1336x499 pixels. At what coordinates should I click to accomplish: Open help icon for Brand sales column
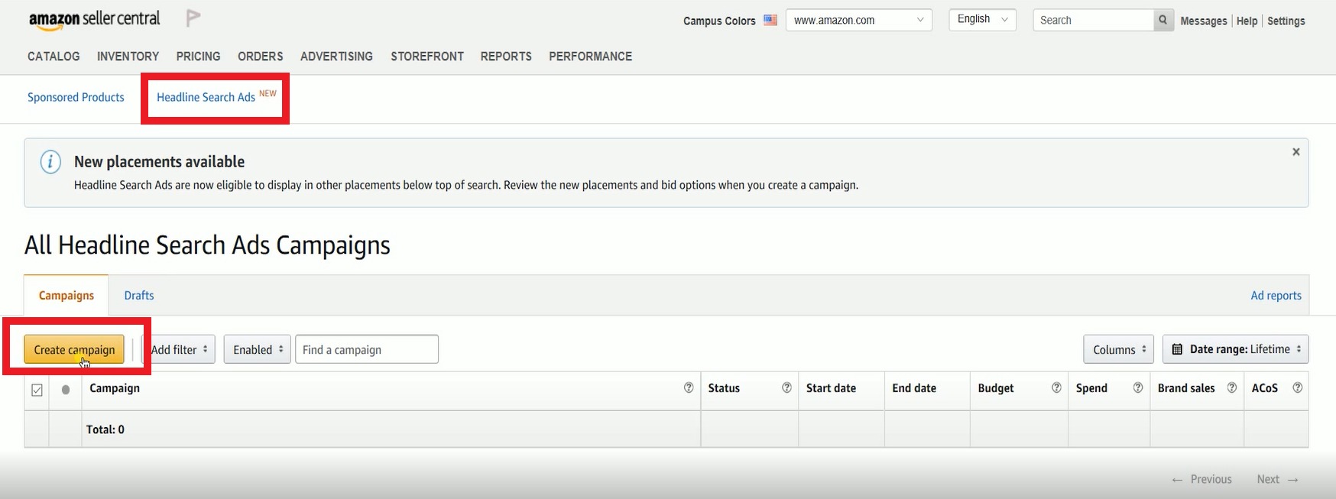point(1231,388)
